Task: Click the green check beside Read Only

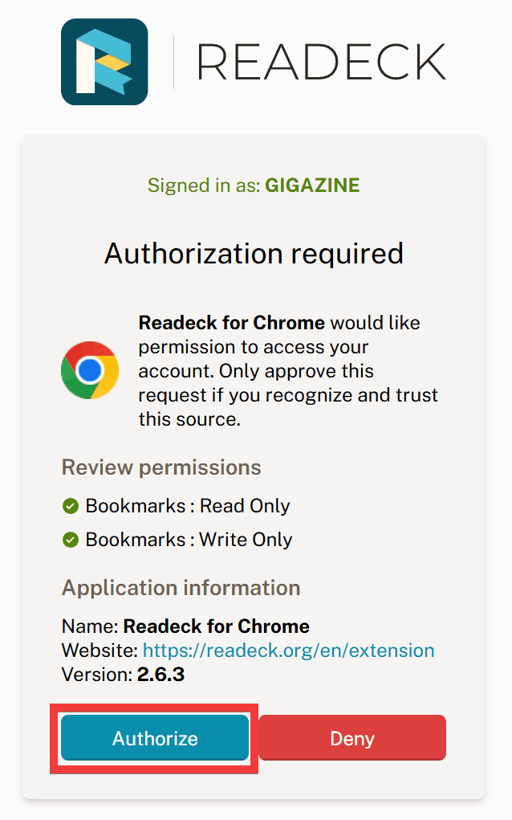Action: click(x=70, y=506)
